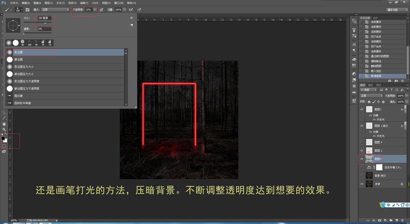Create new brush preset from picker

132,25
